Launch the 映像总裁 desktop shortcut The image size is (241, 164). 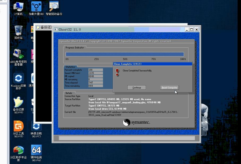tap(36, 126)
